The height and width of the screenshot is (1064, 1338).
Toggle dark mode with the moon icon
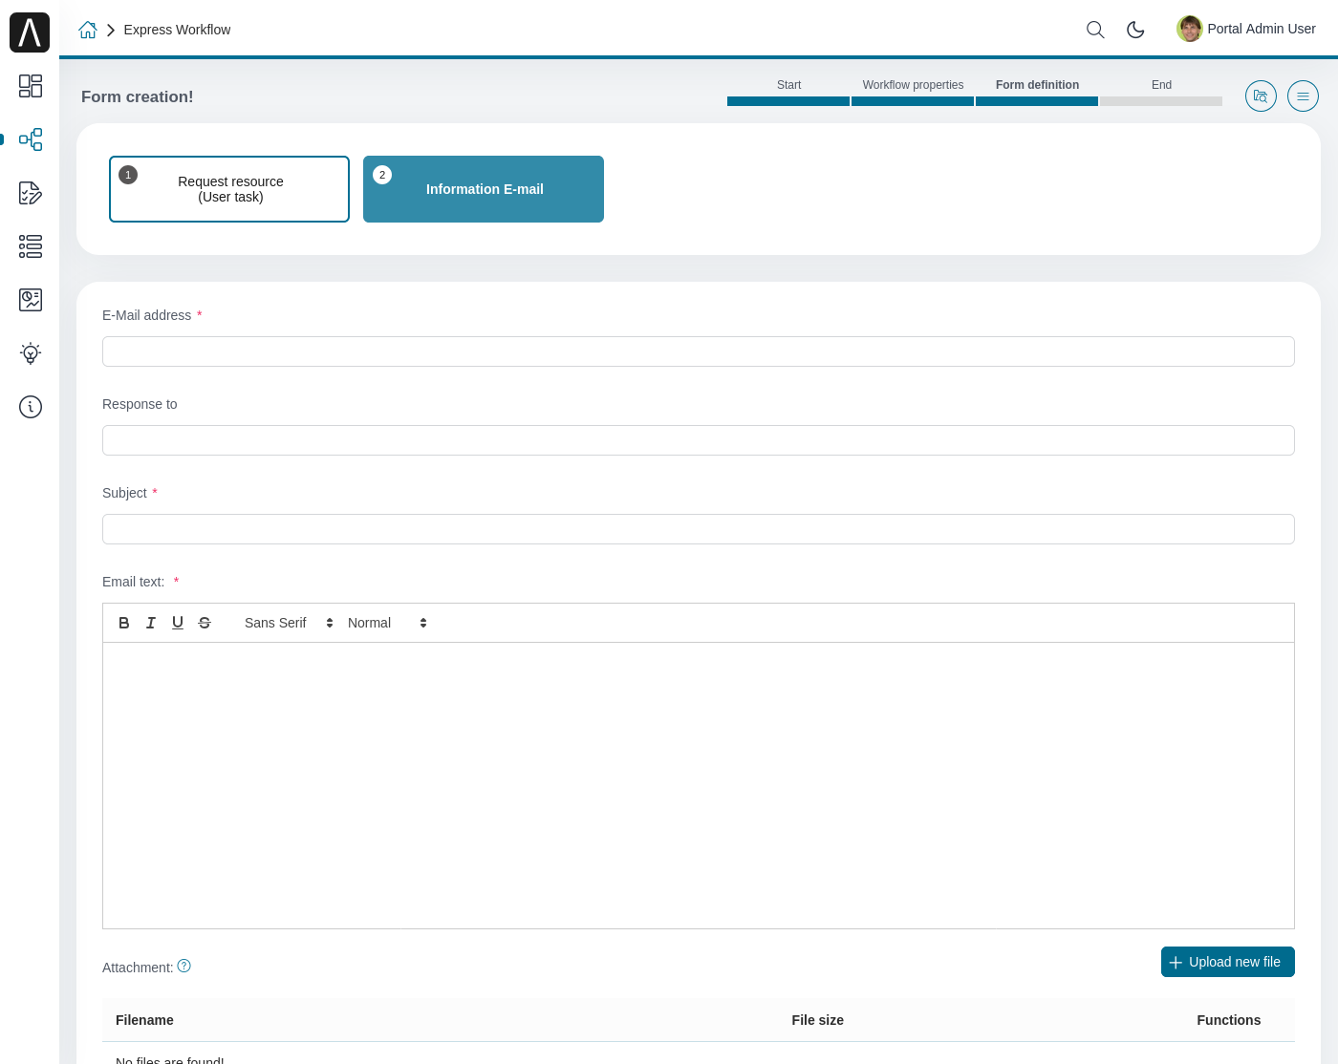tap(1135, 30)
